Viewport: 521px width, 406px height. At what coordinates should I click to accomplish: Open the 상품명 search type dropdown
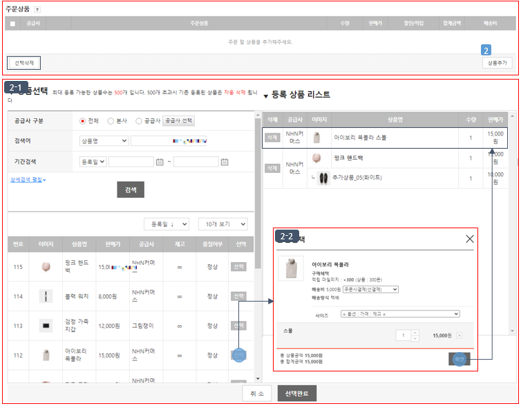[x=104, y=141]
